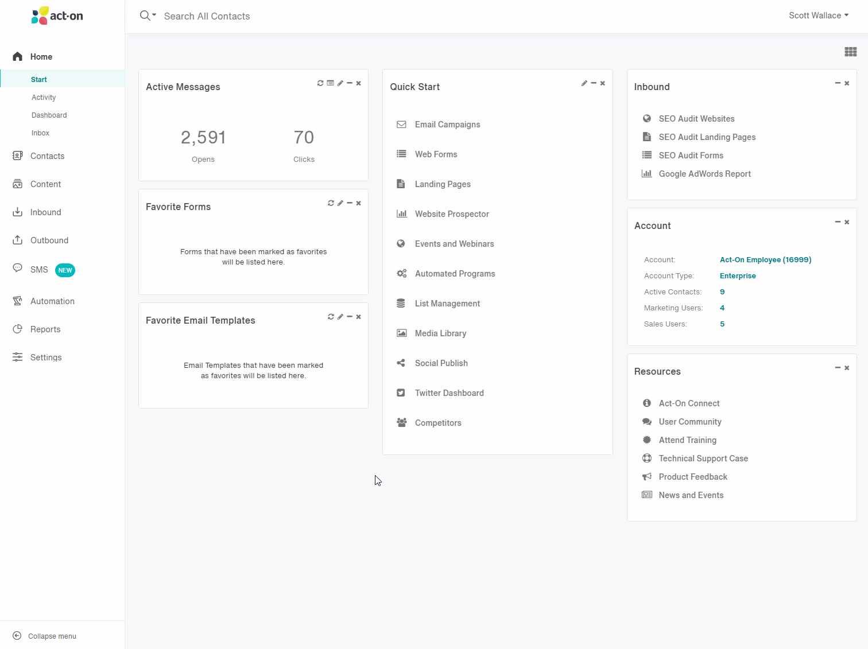The height and width of the screenshot is (649, 868).
Task: Open Website Prospector link
Action: (x=443, y=214)
